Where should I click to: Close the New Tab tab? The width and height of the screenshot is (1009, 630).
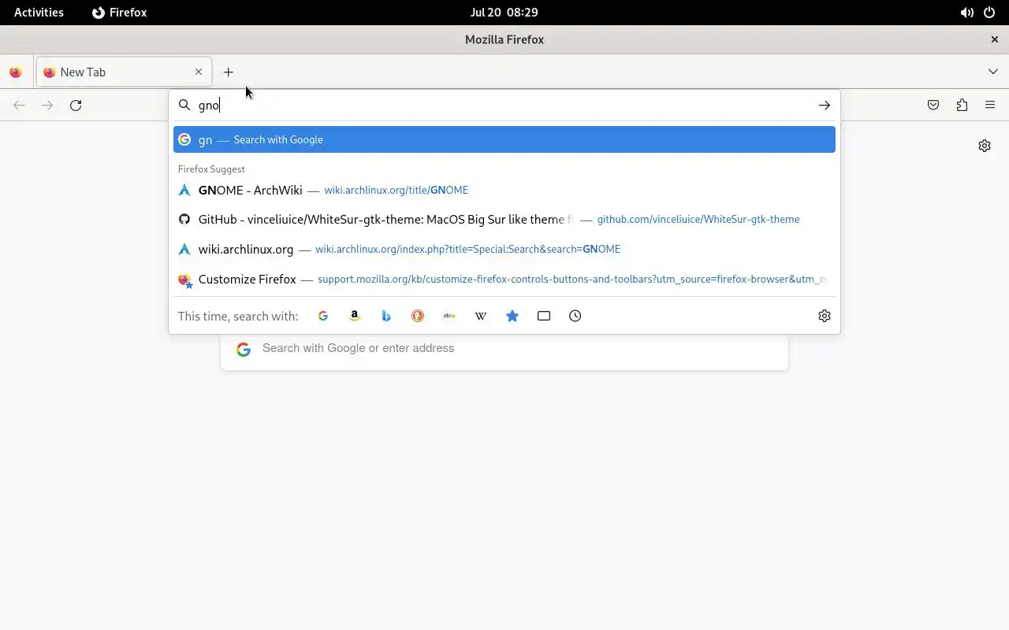(199, 72)
